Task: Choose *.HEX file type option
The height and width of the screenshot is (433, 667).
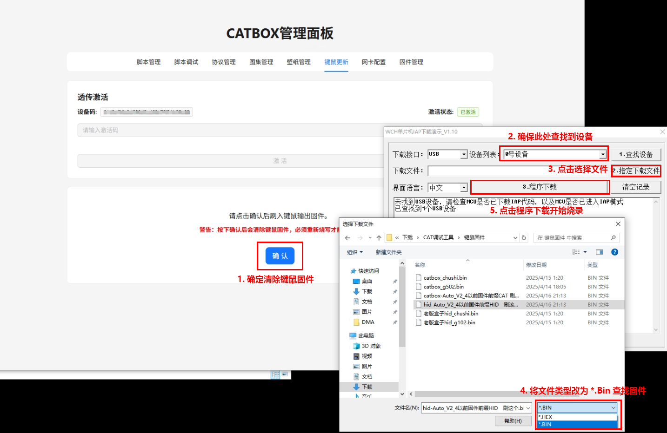Action: (577, 417)
